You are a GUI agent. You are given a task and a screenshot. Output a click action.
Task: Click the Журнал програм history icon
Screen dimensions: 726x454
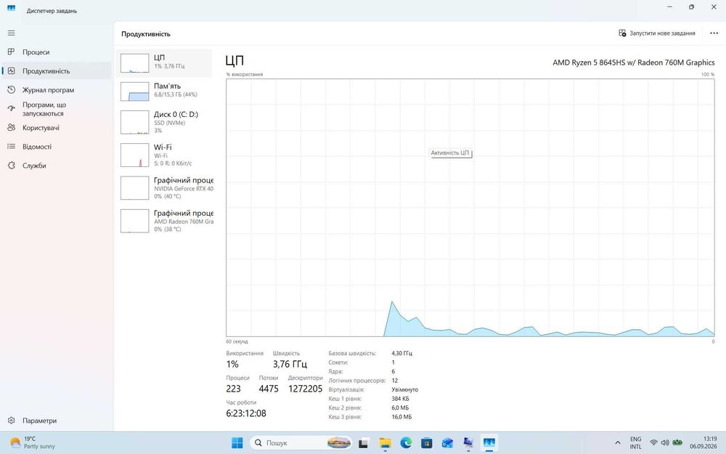pyautogui.click(x=12, y=90)
